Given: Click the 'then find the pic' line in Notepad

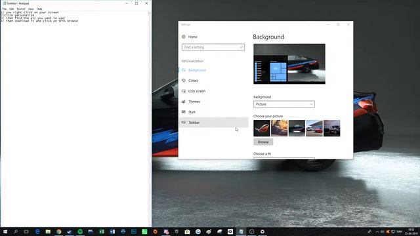Looking at the screenshot, I should click(33, 18).
